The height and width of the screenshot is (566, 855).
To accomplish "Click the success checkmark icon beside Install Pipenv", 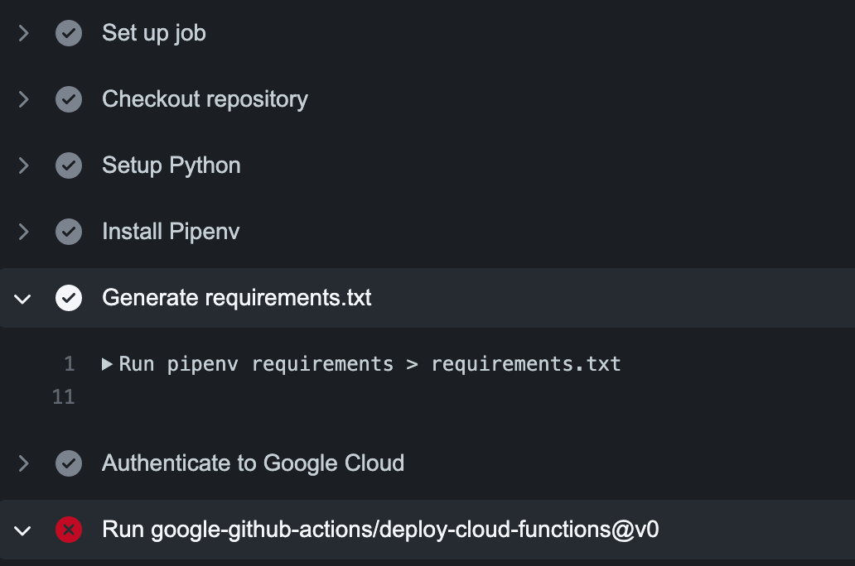I will pyautogui.click(x=69, y=232).
